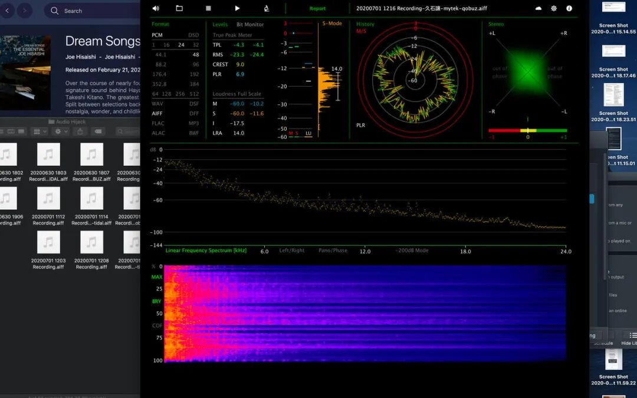Select the Linear Frequency Spectrum [kHz] label
Viewport: 637px width, 398px height.
206,251
